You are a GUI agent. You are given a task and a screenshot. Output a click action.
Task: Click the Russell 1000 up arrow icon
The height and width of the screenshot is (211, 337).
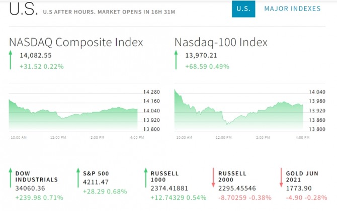[x=146, y=178]
